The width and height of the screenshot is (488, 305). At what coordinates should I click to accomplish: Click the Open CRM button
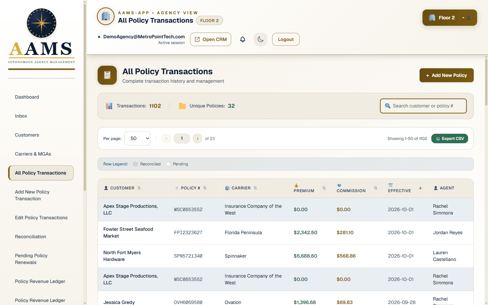tap(210, 39)
